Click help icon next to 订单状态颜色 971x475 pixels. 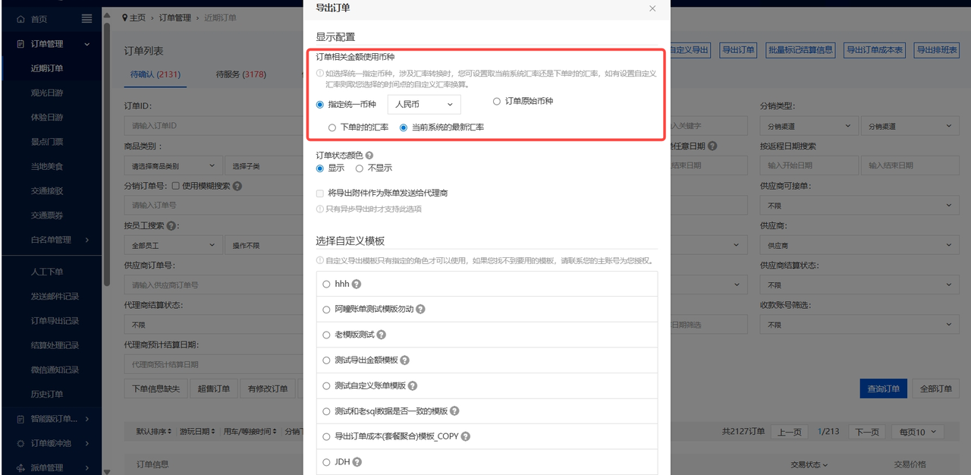369,155
